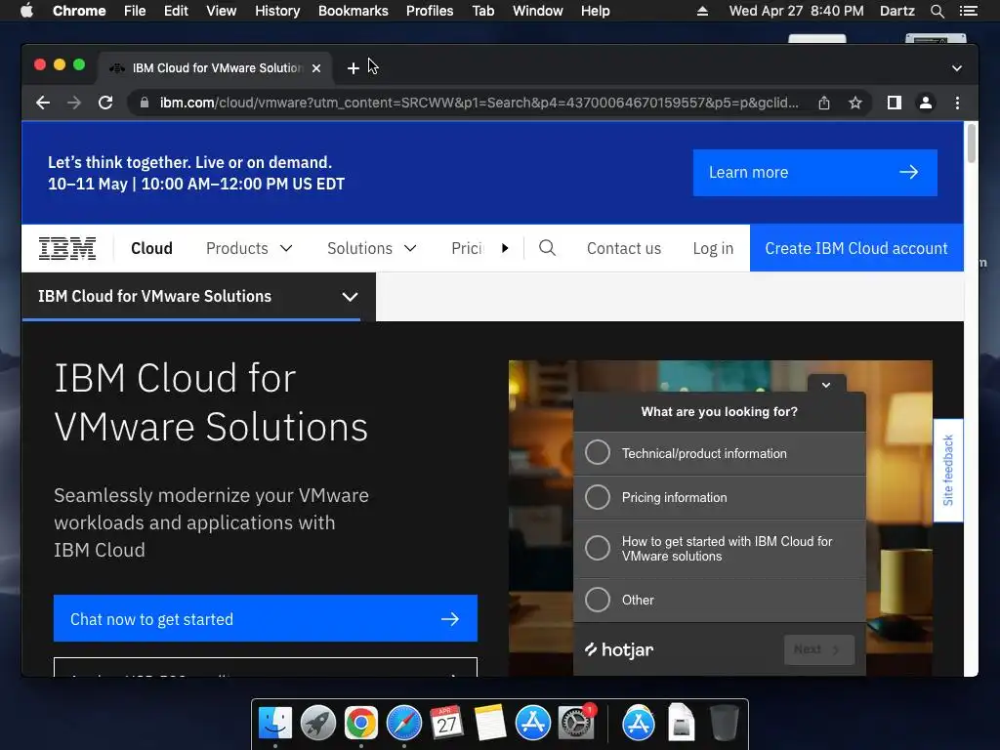
Task: Click the Dartz user name in menu bar
Action: pyautogui.click(x=896, y=11)
